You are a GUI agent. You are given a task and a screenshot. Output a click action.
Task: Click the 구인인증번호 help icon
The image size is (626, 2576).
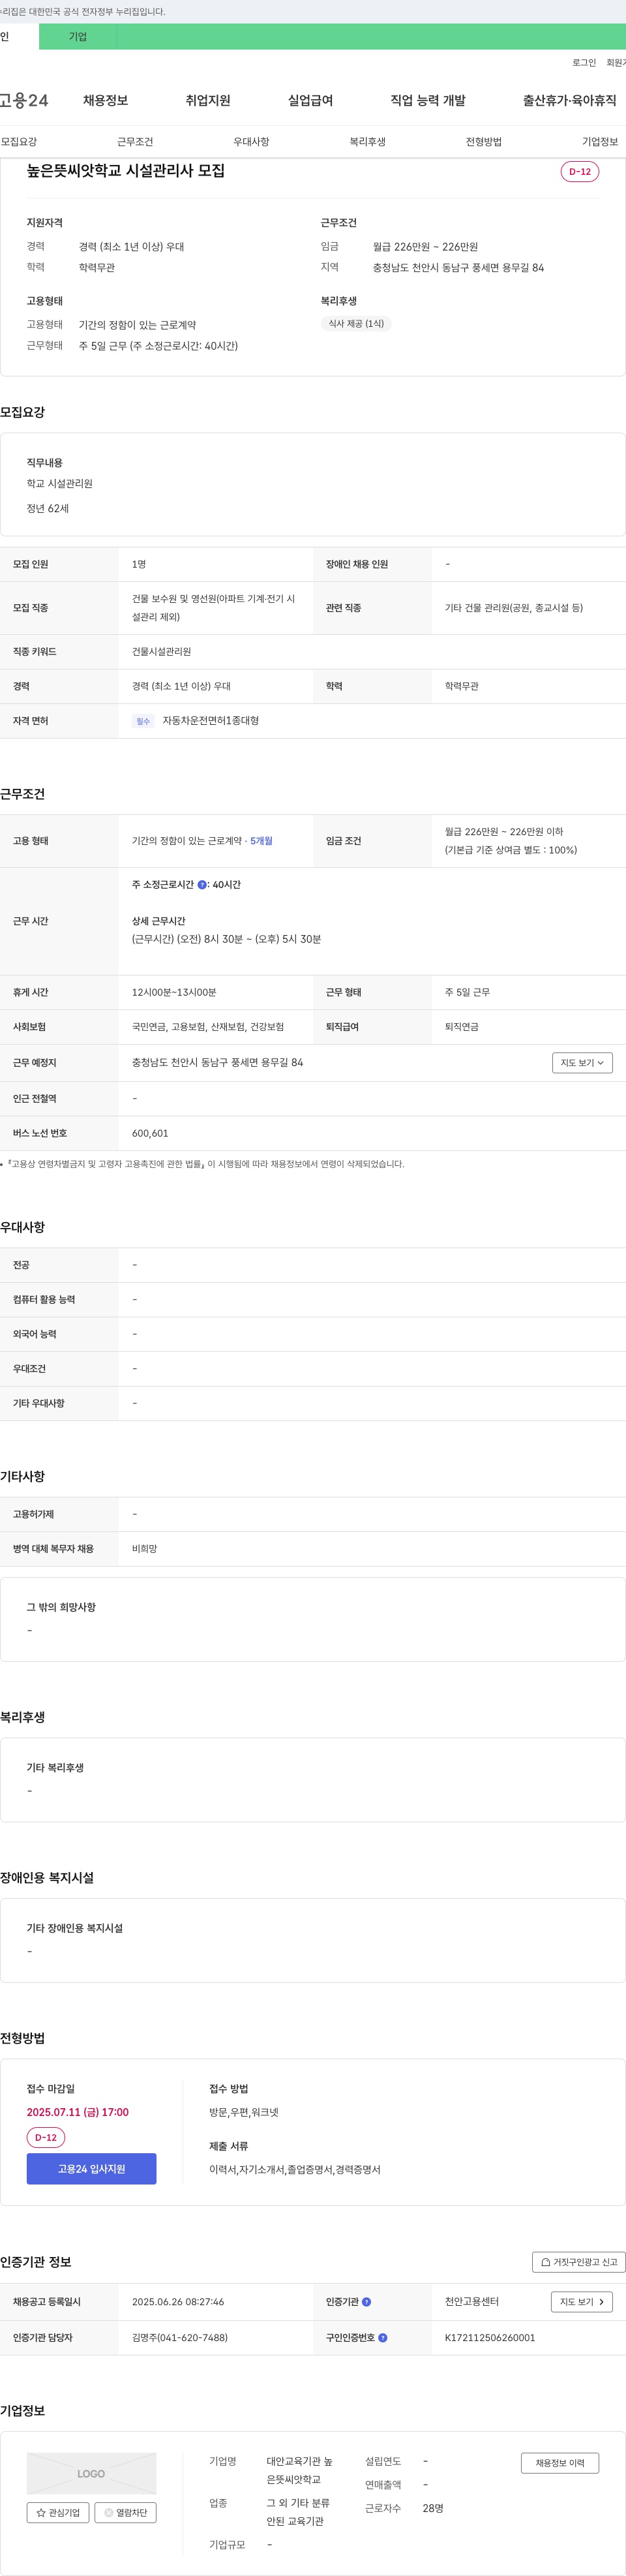[383, 2338]
